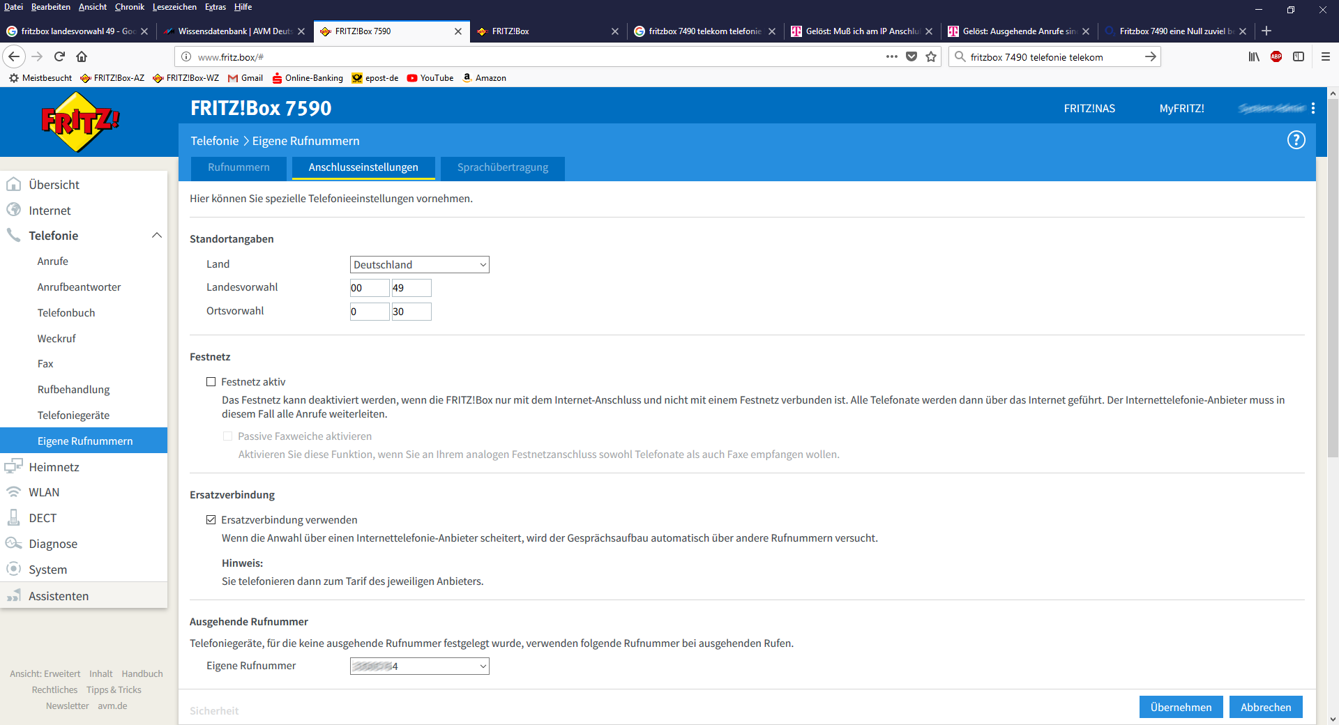Viewport: 1339px width, 725px height.
Task: Open MyFRITZ! link
Action: click(x=1181, y=108)
